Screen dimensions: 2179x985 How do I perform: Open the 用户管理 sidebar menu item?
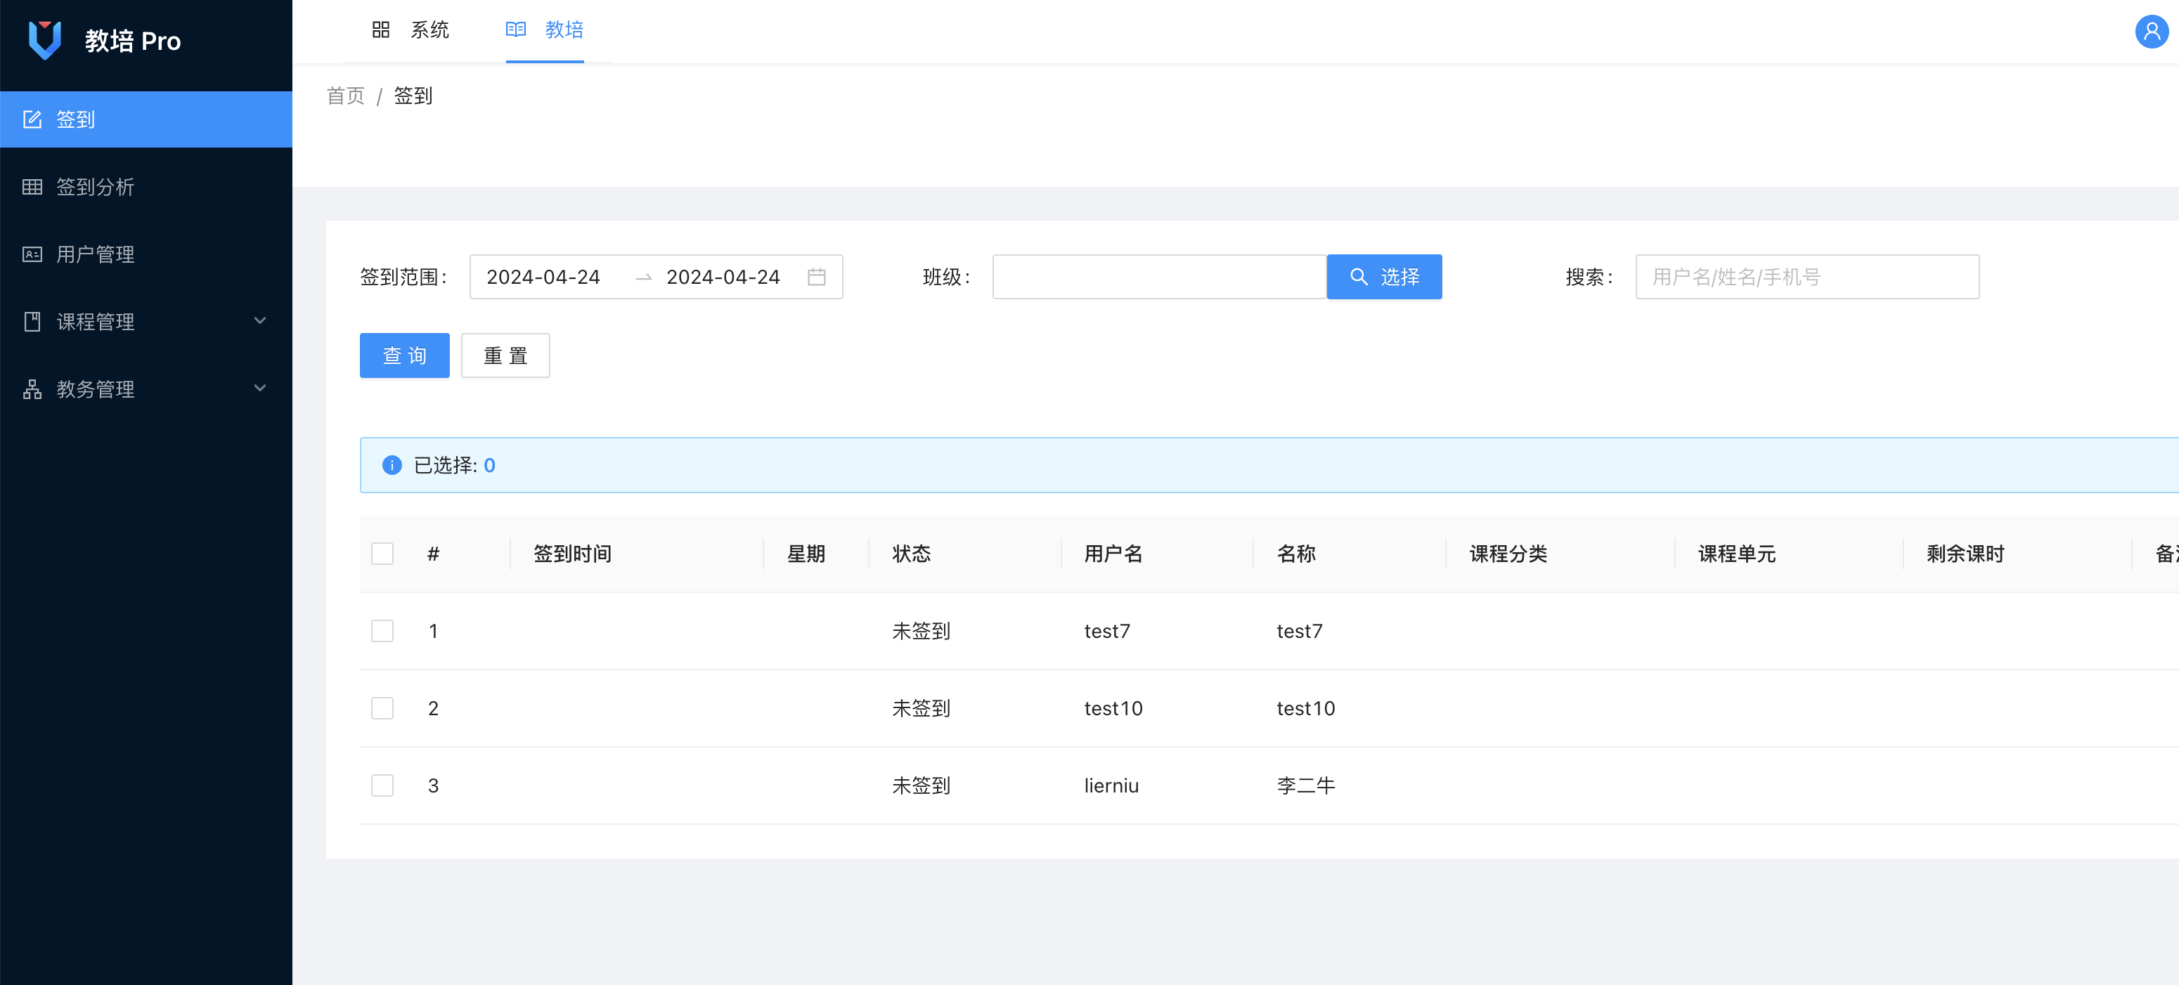click(146, 254)
